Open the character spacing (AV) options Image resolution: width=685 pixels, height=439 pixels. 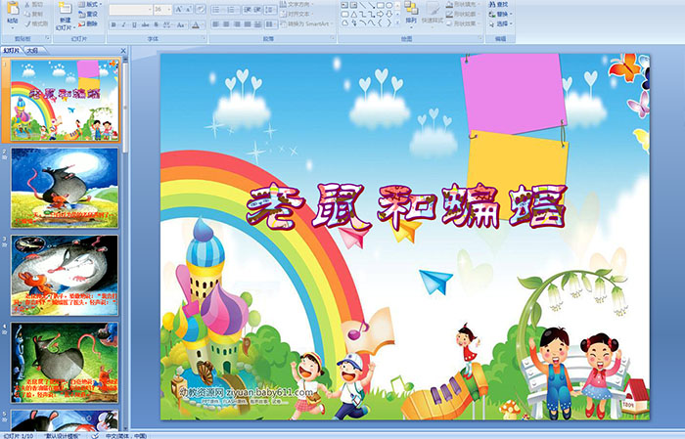coord(167,24)
